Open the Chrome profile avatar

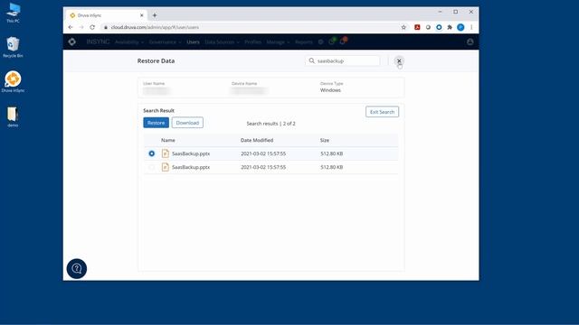[x=460, y=27]
